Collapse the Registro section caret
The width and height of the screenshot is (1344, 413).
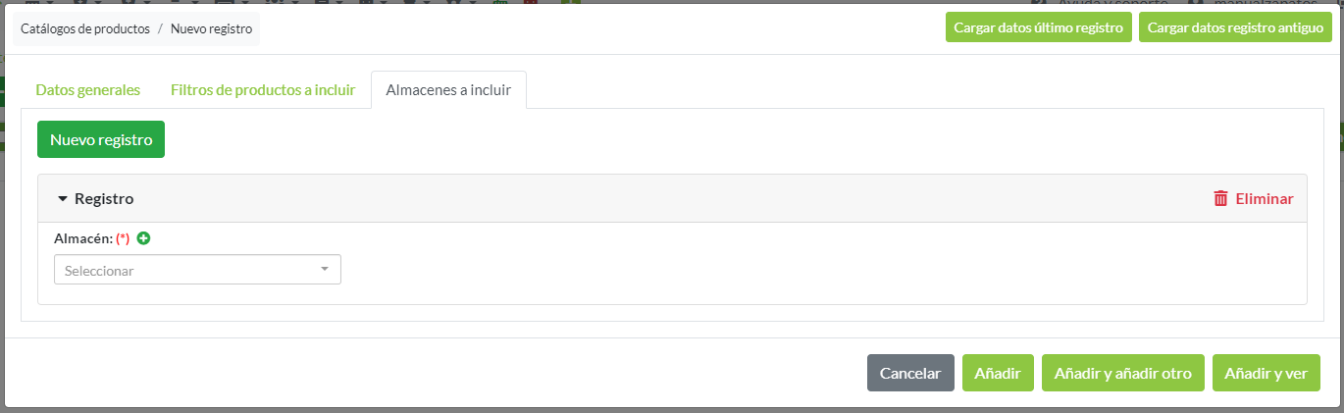(63, 199)
